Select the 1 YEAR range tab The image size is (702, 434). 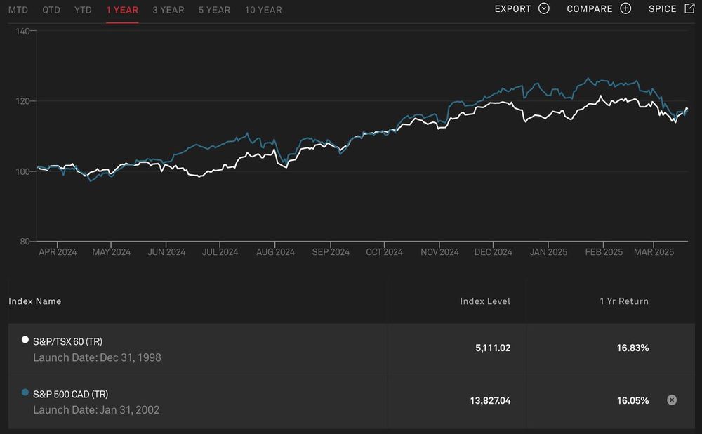122,10
